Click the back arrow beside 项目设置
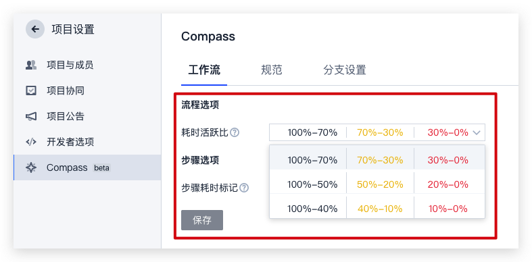Viewport: 532px width, 262px height. click(x=35, y=29)
